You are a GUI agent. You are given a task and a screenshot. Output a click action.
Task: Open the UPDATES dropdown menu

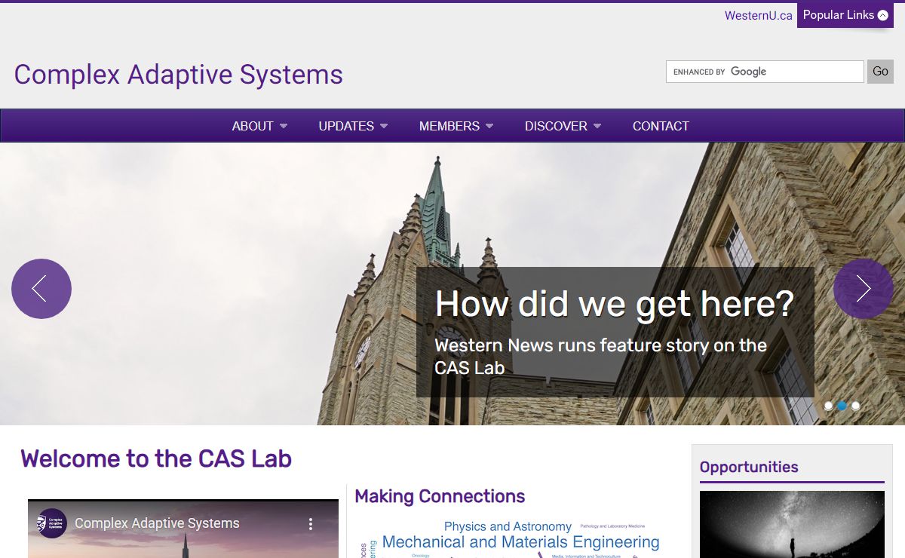point(353,126)
